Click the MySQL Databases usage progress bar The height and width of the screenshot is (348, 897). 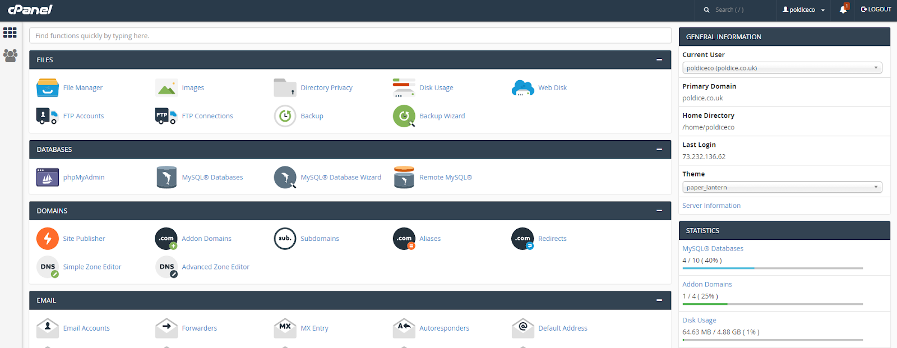pos(773,268)
